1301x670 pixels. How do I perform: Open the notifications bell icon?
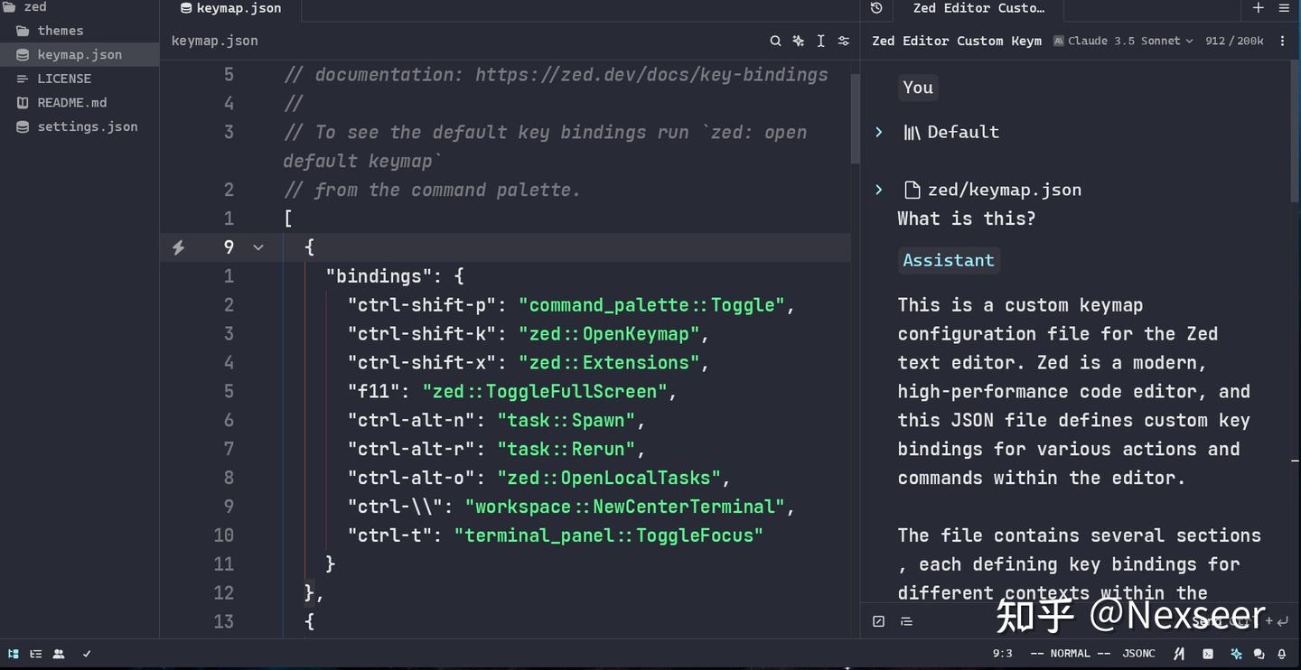click(x=1282, y=654)
